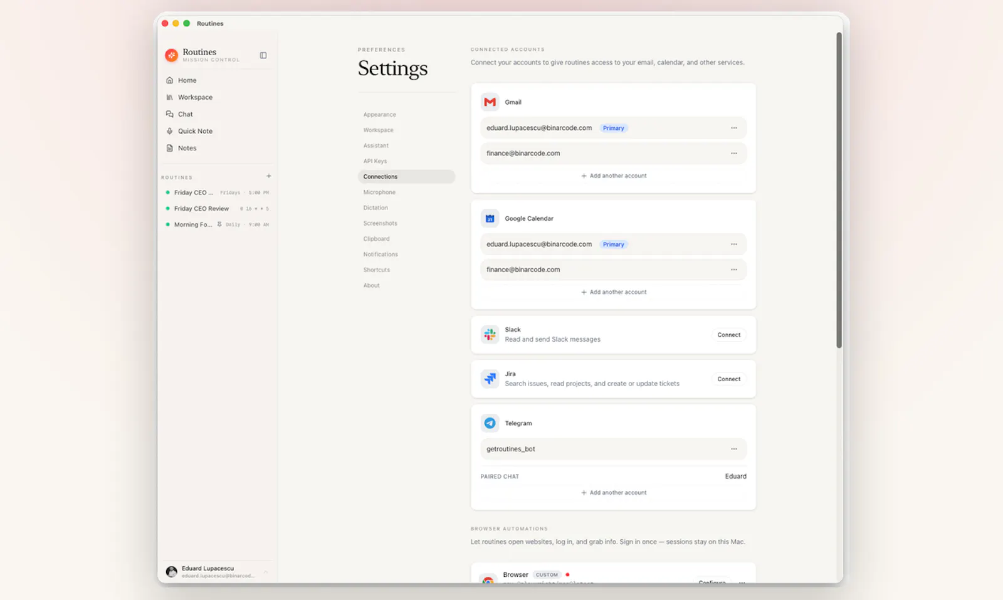Click the Gmail logo icon
Viewport: 1003px width, 600px height.
[490, 102]
